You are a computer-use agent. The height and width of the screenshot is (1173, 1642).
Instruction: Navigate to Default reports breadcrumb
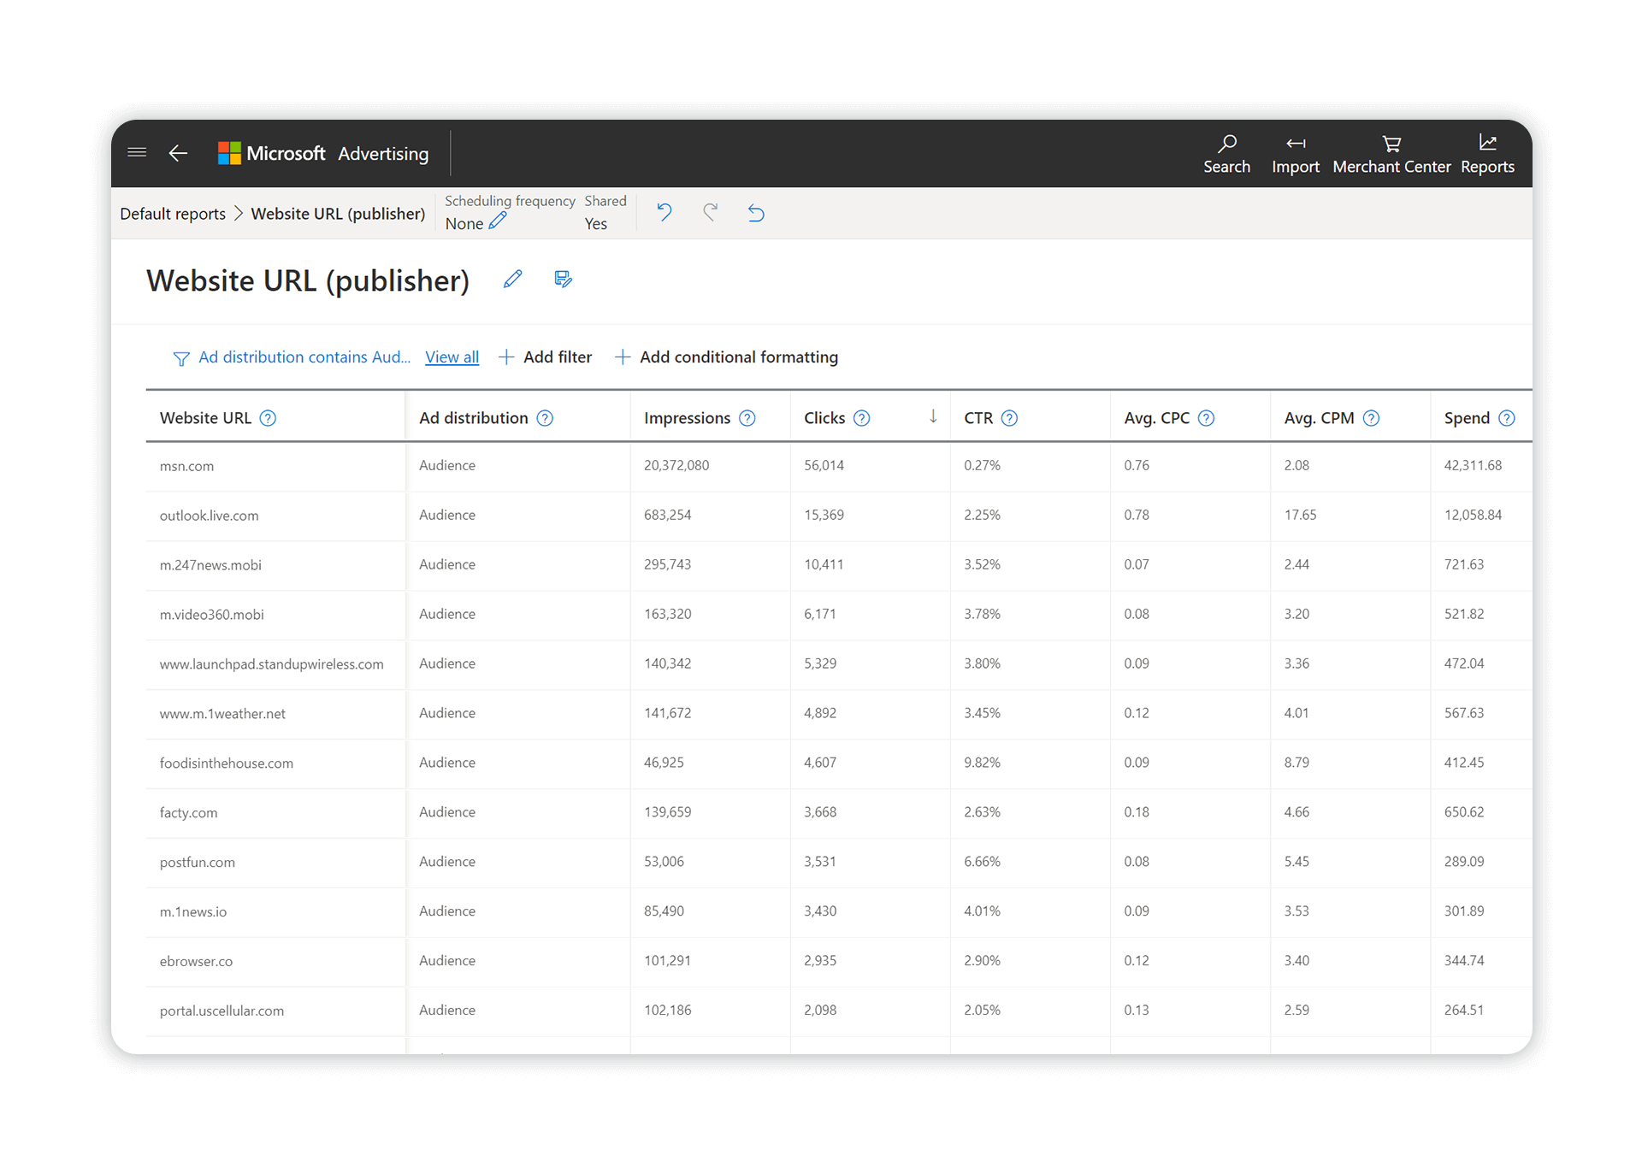point(172,213)
